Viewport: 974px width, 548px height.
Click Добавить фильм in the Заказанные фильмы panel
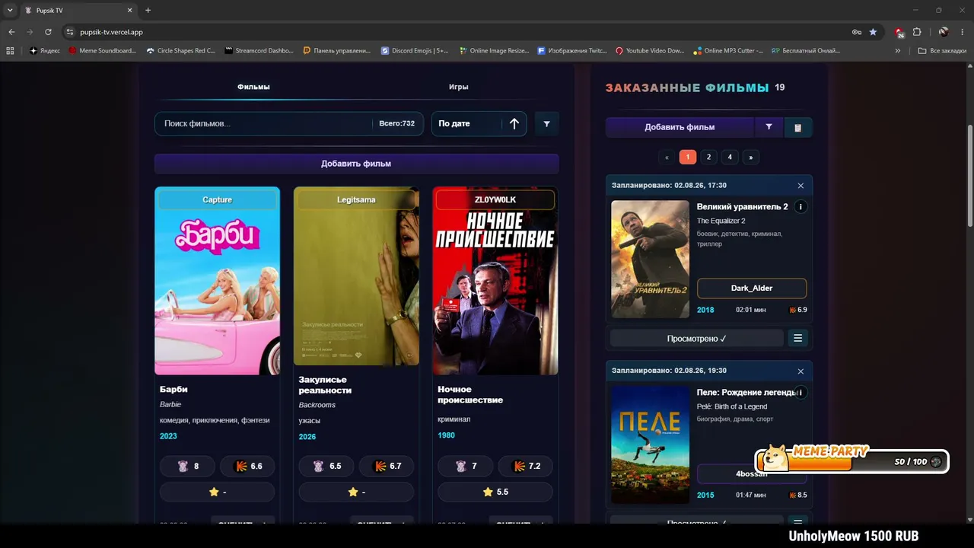coord(680,127)
